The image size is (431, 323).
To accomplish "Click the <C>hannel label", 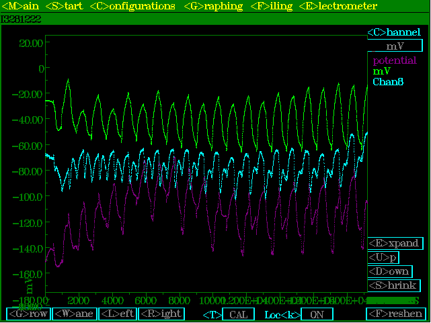I will 394,32.
